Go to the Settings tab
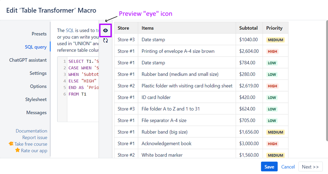This screenshot has width=328, height=174. [x=38, y=73]
